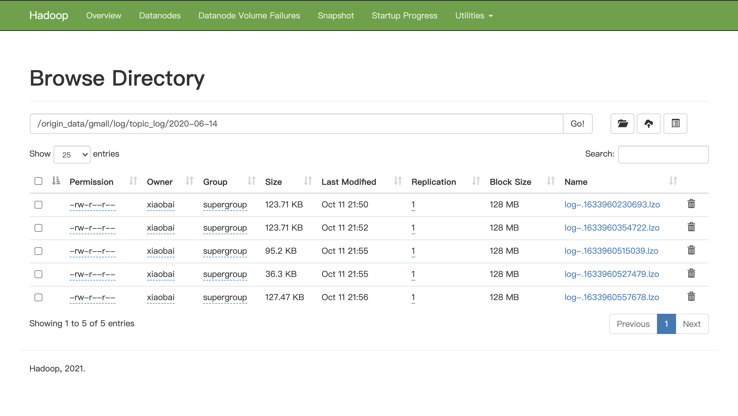Open the Show entries count dropdown
738x416 pixels.
coord(72,155)
